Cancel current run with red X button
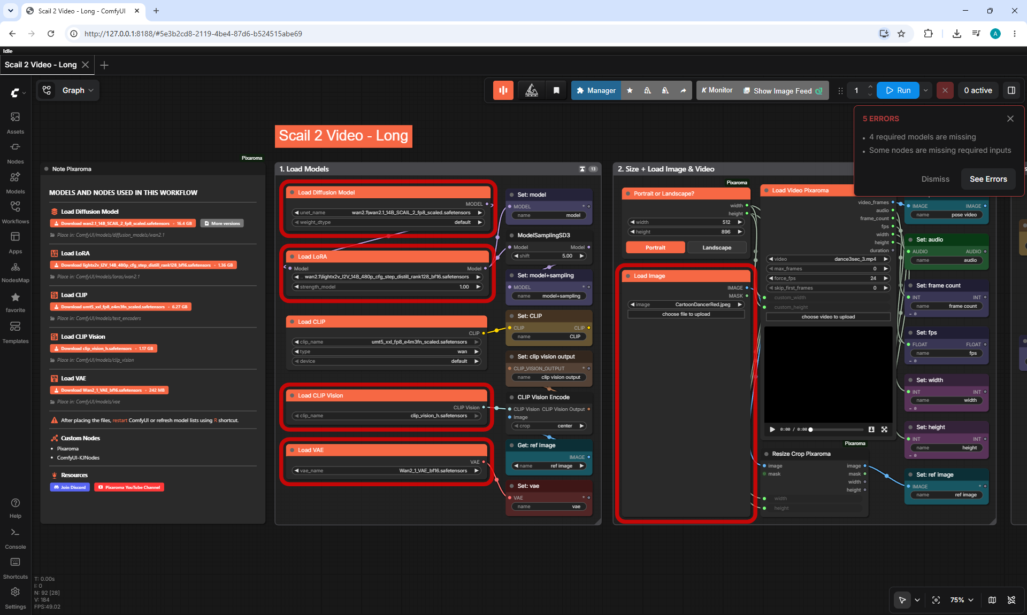Viewport: 1027px width, 615px height. click(x=945, y=90)
